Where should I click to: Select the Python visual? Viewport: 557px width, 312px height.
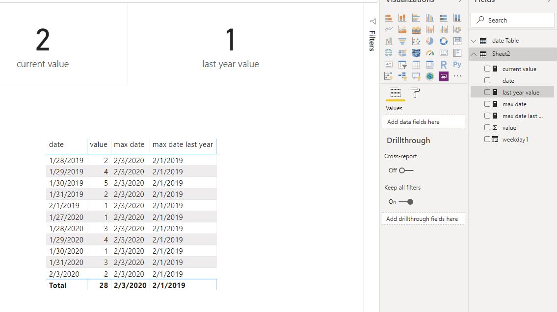click(x=457, y=65)
